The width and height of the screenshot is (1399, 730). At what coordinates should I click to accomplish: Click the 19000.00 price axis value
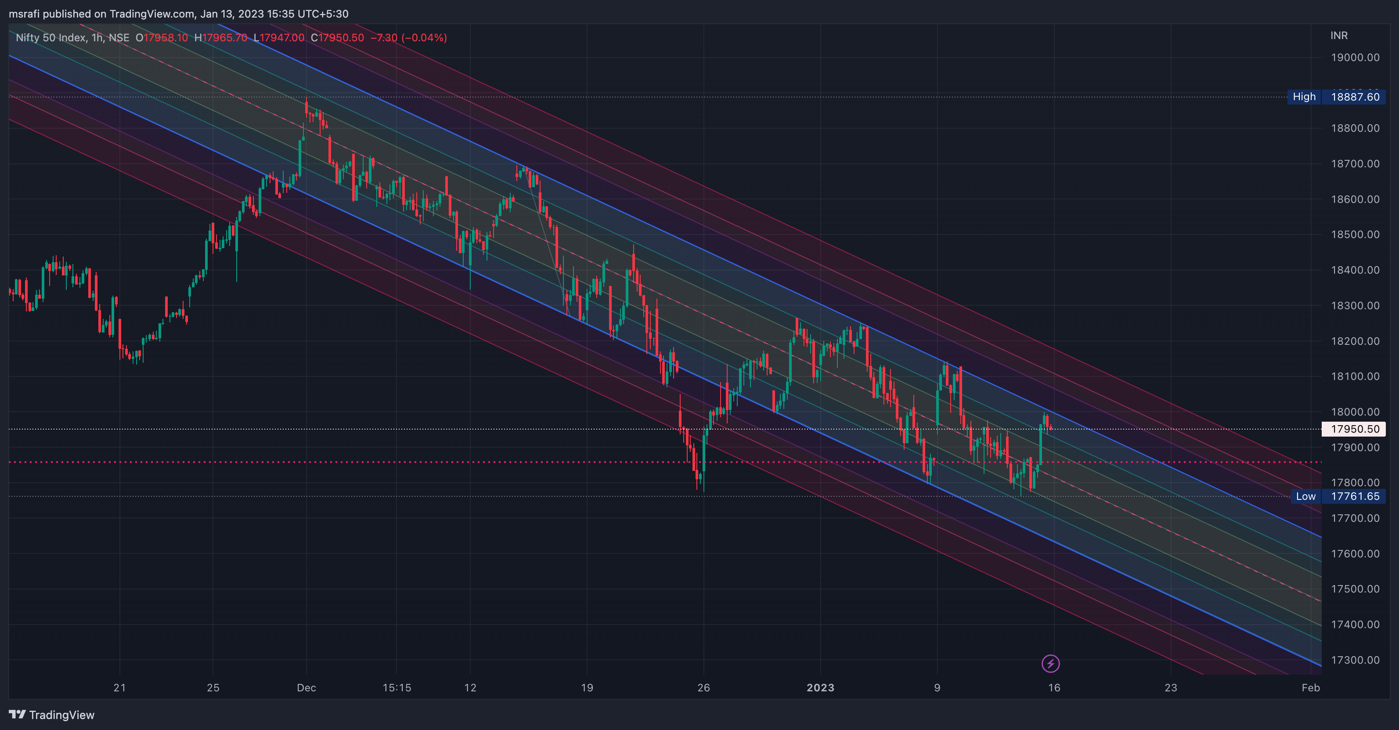(1355, 58)
